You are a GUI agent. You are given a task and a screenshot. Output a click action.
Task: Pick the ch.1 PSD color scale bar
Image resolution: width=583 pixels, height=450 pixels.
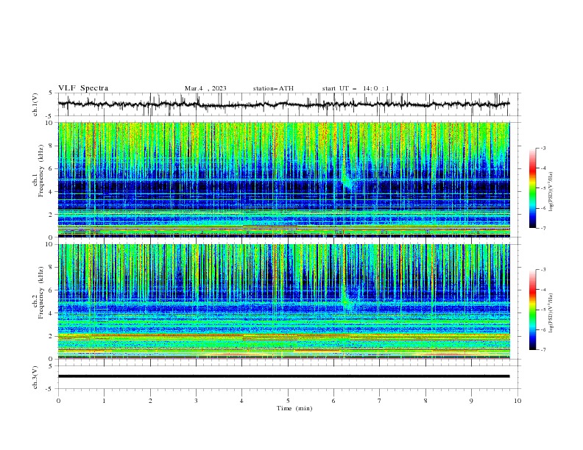click(x=532, y=188)
